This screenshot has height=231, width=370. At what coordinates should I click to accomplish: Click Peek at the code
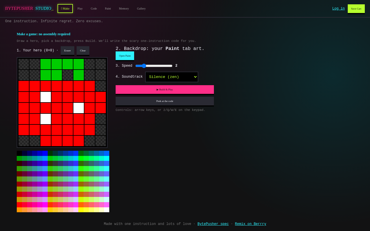165,101
